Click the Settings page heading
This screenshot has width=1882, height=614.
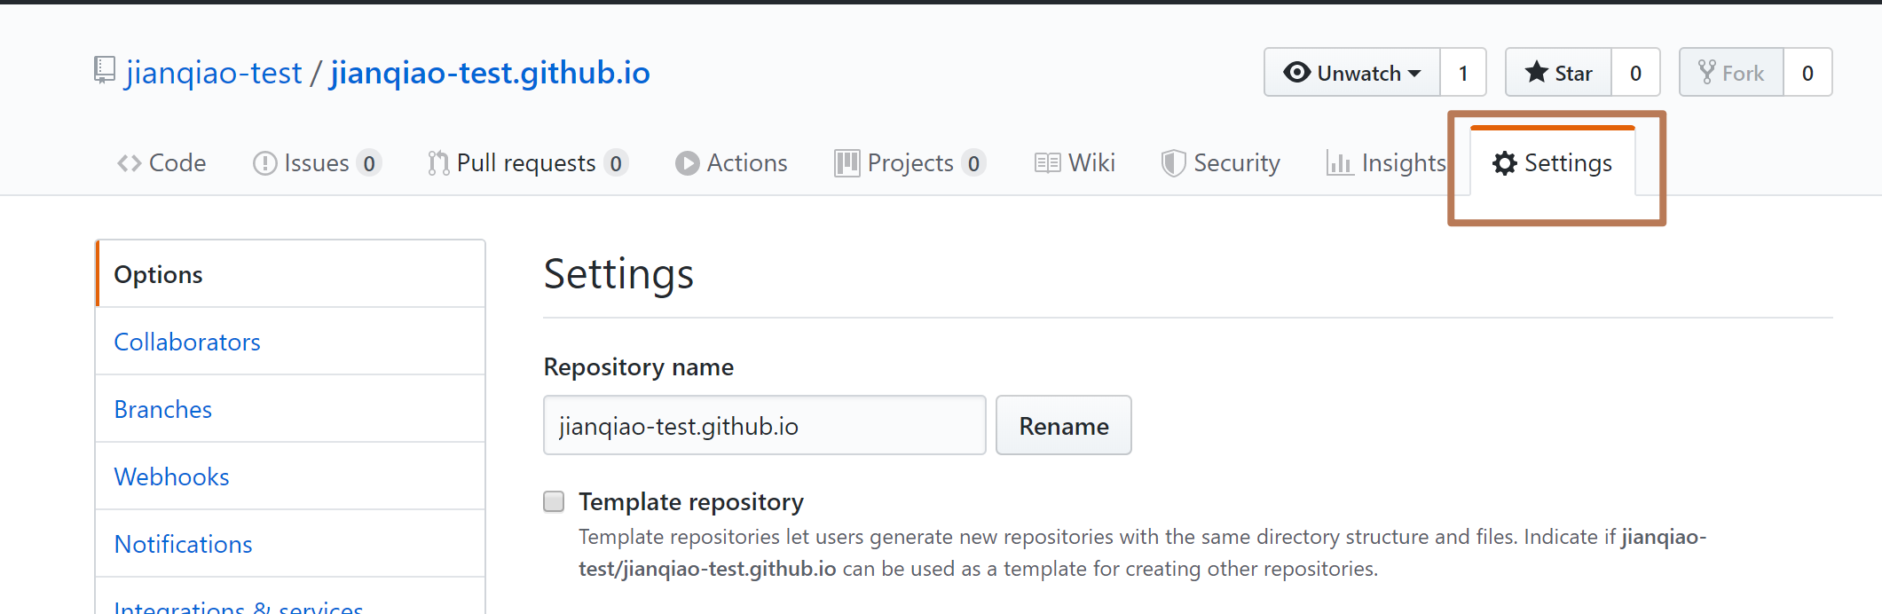tap(618, 273)
